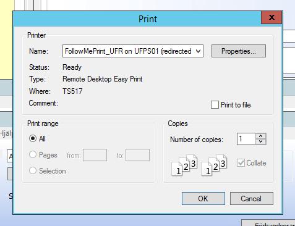Confirm printing with the OK button

pyautogui.click(x=203, y=199)
